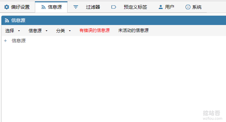The image size is (226, 122).
Task: Click the person icon beside 用户
Action: click(161, 7)
